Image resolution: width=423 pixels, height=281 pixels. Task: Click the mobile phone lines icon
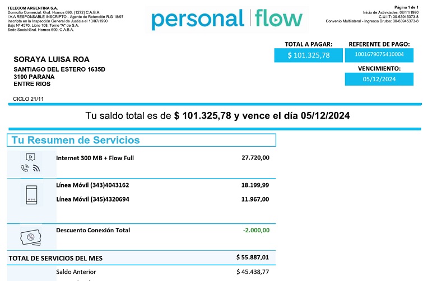point(31,195)
